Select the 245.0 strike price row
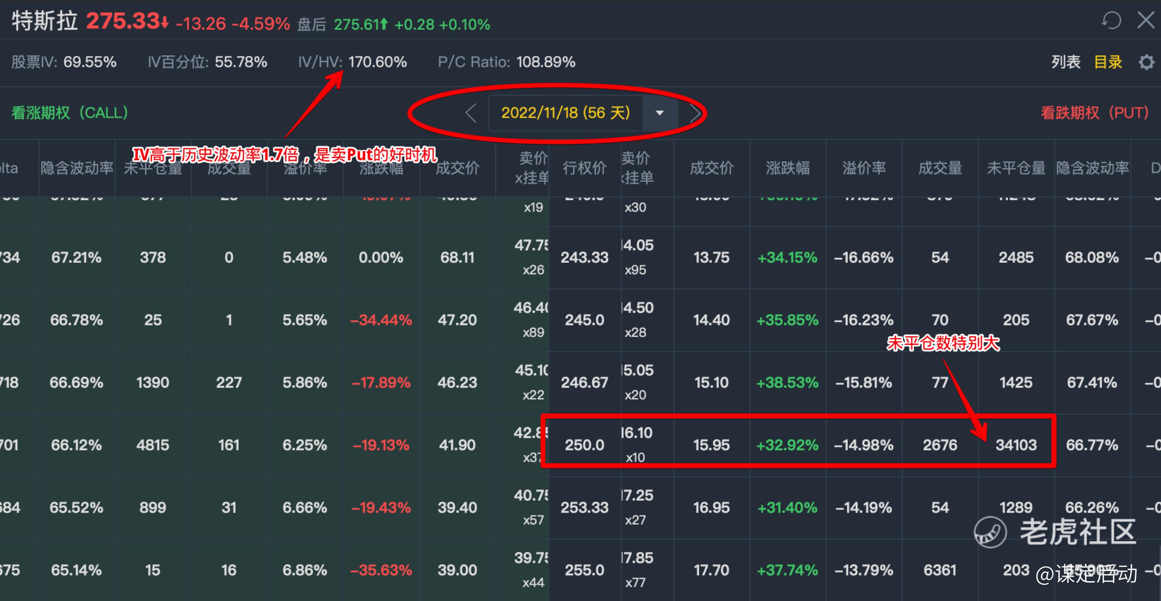1161x601 pixels. coord(584,320)
